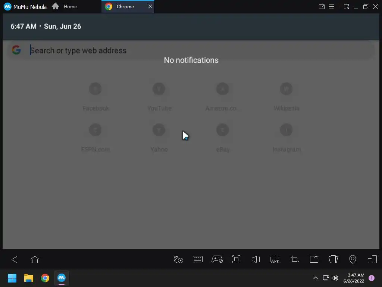
Task: Click the network icon in system tray
Action: (x=326, y=278)
